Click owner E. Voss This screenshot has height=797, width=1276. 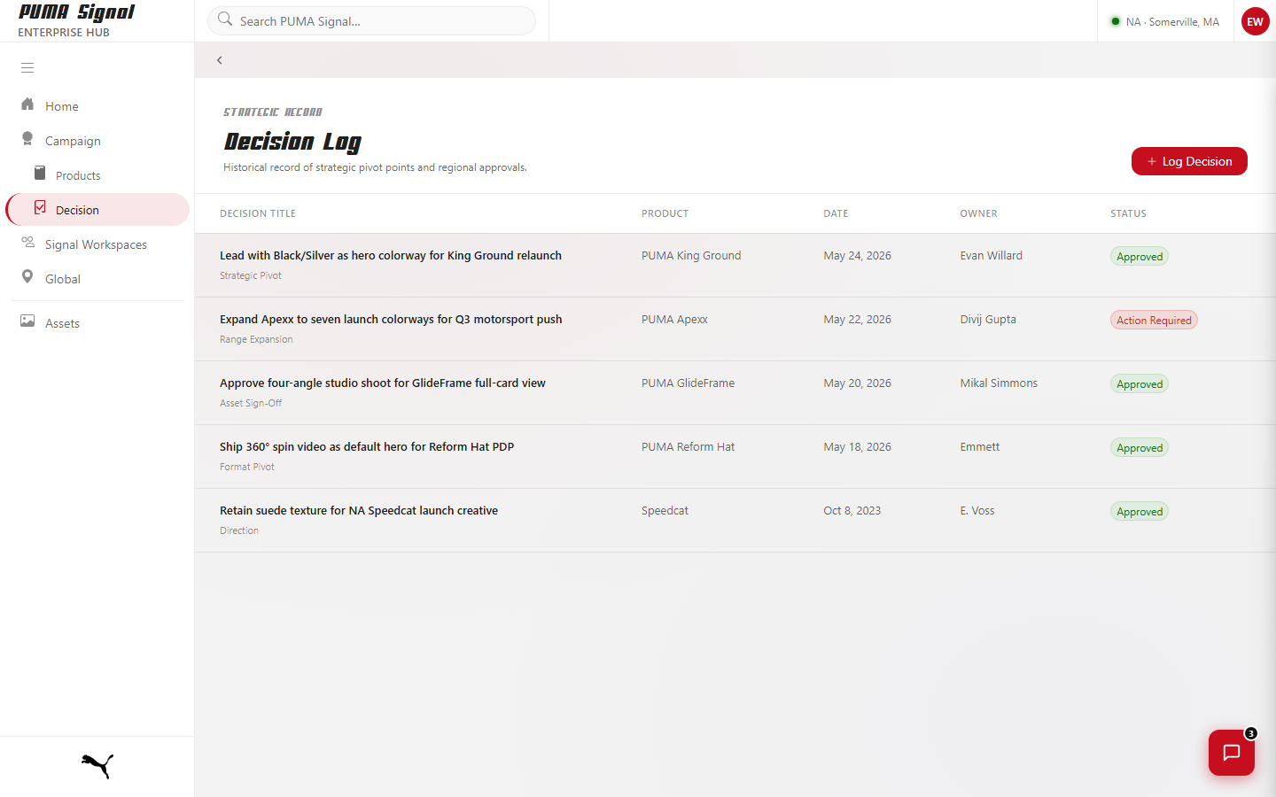[976, 510]
